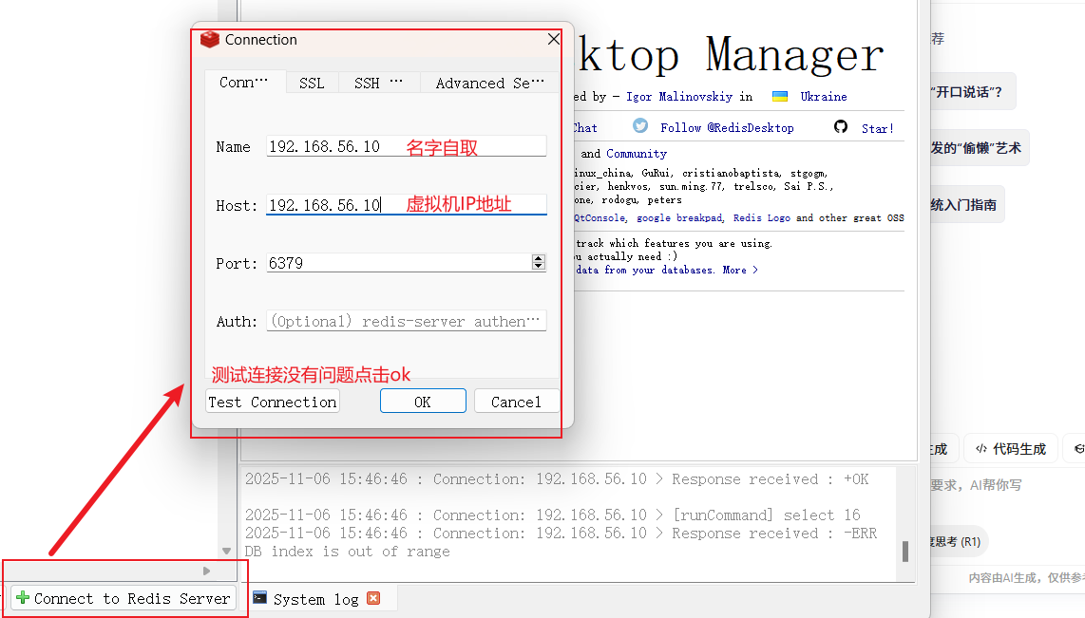Open the Redis Logo link
Image resolution: width=1085 pixels, height=618 pixels.
tap(761, 217)
